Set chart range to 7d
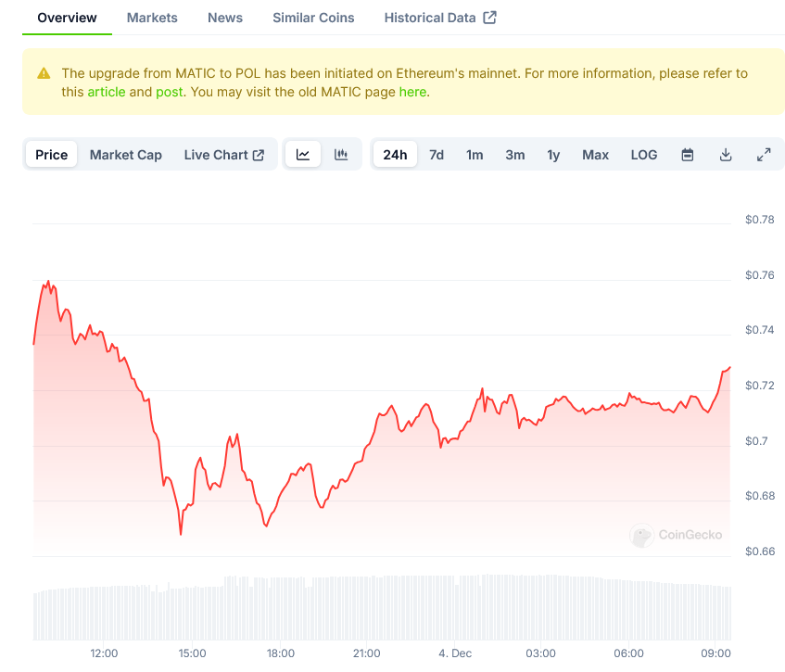This screenshot has height=672, width=785. click(x=436, y=155)
